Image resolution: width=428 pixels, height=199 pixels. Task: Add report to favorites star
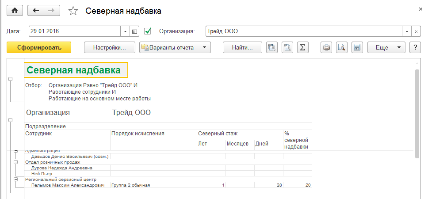(x=73, y=11)
